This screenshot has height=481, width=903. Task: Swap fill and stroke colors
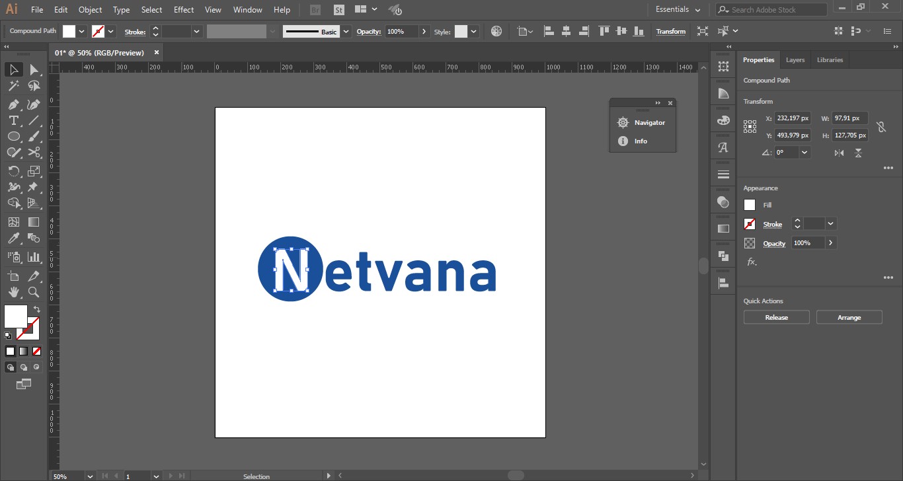click(x=37, y=309)
